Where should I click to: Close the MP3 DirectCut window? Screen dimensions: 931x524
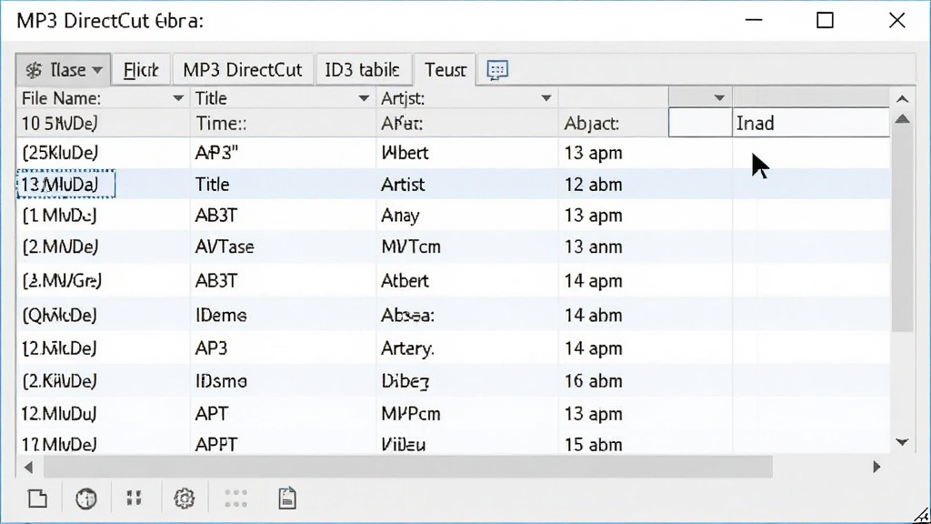pos(896,20)
